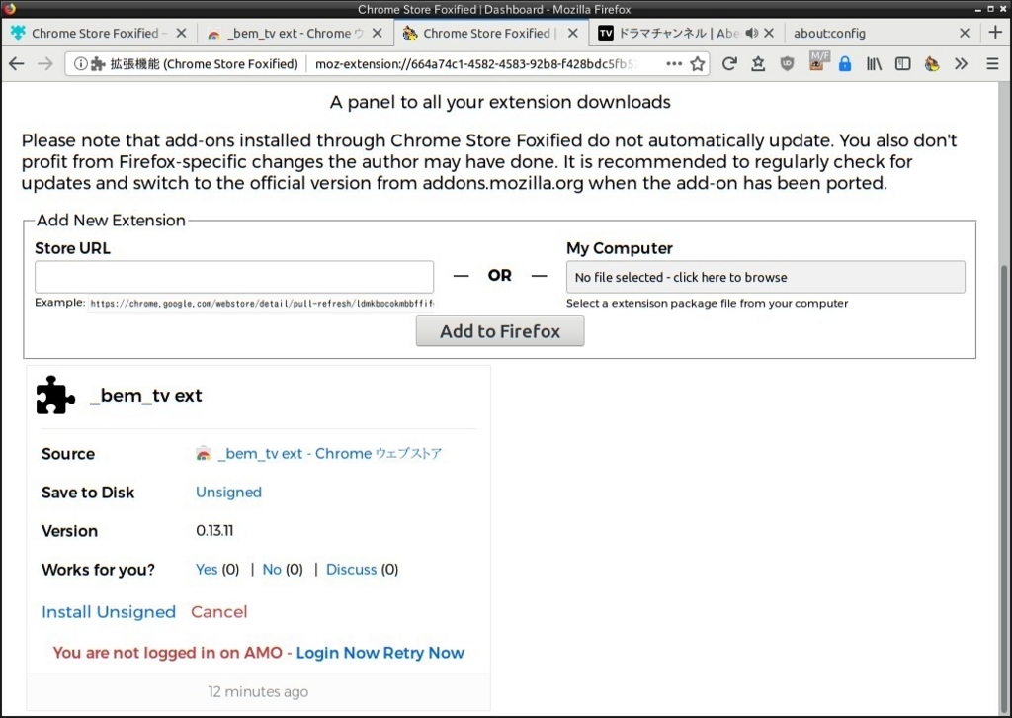Open the bookmarks tray toolbar icon
The height and width of the screenshot is (718, 1012).
coord(758,64)
